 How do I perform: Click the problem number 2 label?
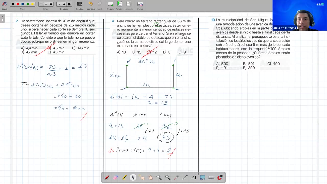pos(17,21)
